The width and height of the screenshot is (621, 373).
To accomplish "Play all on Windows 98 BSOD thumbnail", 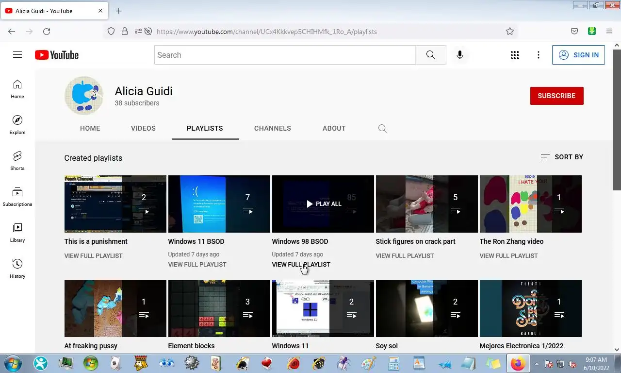I will point(323,204).
